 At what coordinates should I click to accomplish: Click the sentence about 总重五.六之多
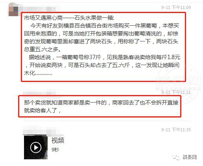tap(42, 49)
